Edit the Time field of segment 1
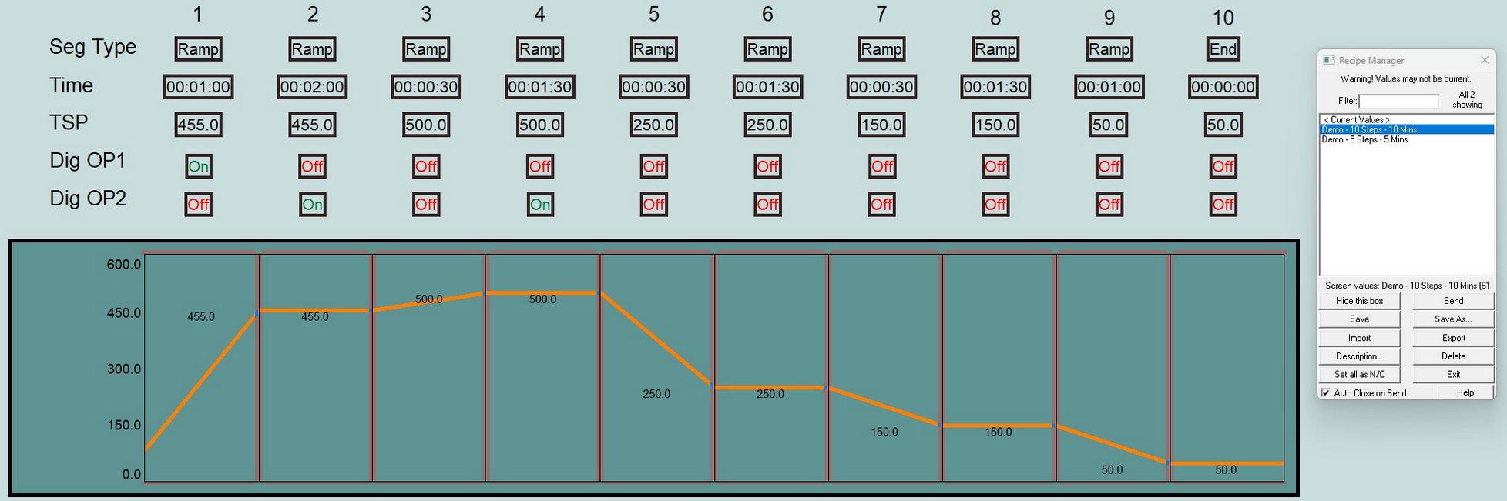This screenshot has width=1507, height=501. coord(199,87)
